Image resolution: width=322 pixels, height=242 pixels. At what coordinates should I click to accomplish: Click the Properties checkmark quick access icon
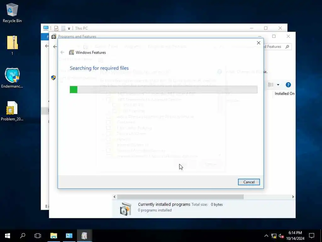coord(56,28)
